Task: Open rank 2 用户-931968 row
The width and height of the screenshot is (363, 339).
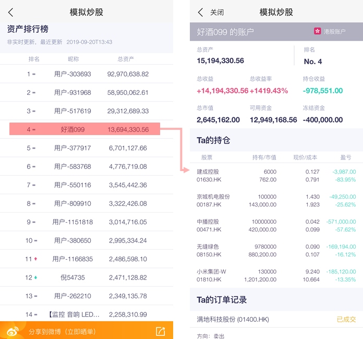Action: (x=87, y=92)
